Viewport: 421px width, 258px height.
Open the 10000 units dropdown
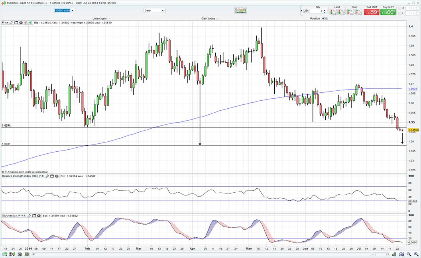point(65,10)
